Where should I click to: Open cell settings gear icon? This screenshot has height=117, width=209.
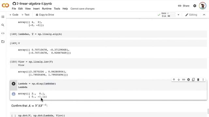click(188, 80)
